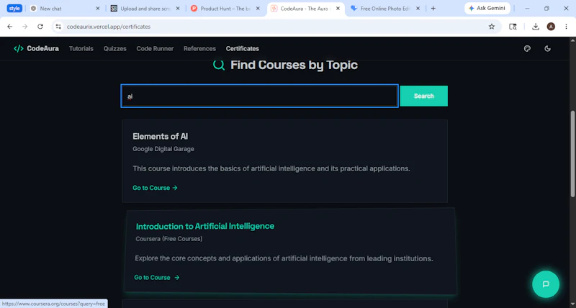This screenshot has width=576, height=308.
Task: Open Google Lens search icon
Action: (513, 27)
